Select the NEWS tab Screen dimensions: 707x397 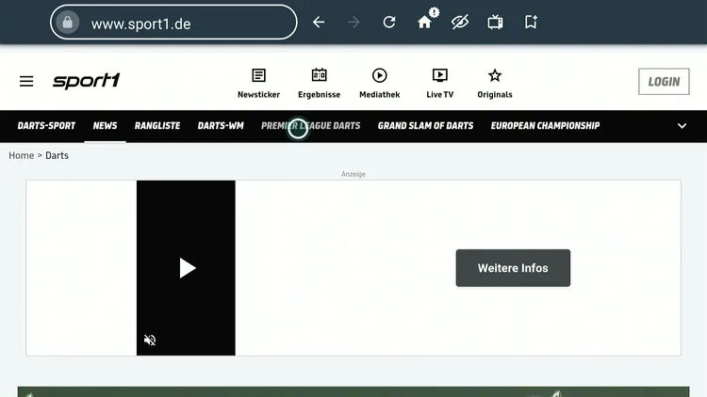pos(105,125)
